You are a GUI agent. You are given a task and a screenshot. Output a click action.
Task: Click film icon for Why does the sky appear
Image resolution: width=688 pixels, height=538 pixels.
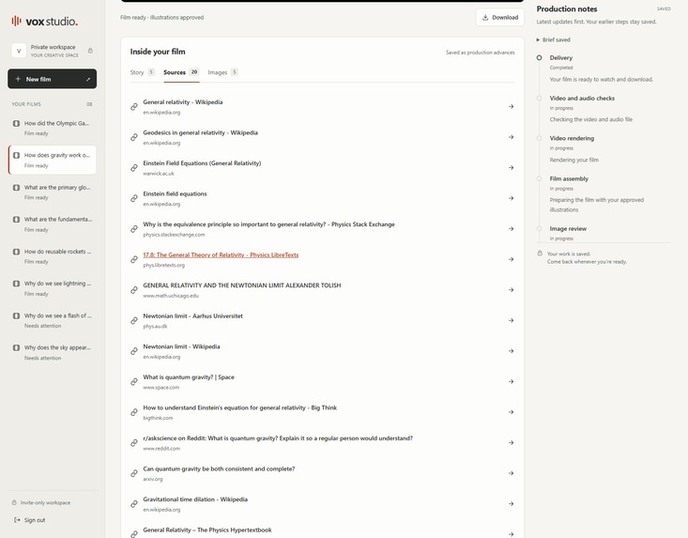16,347
